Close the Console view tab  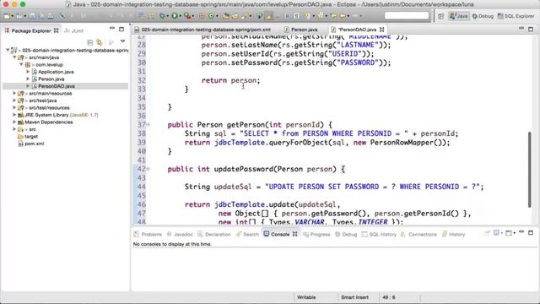click(x=294, y=234)
